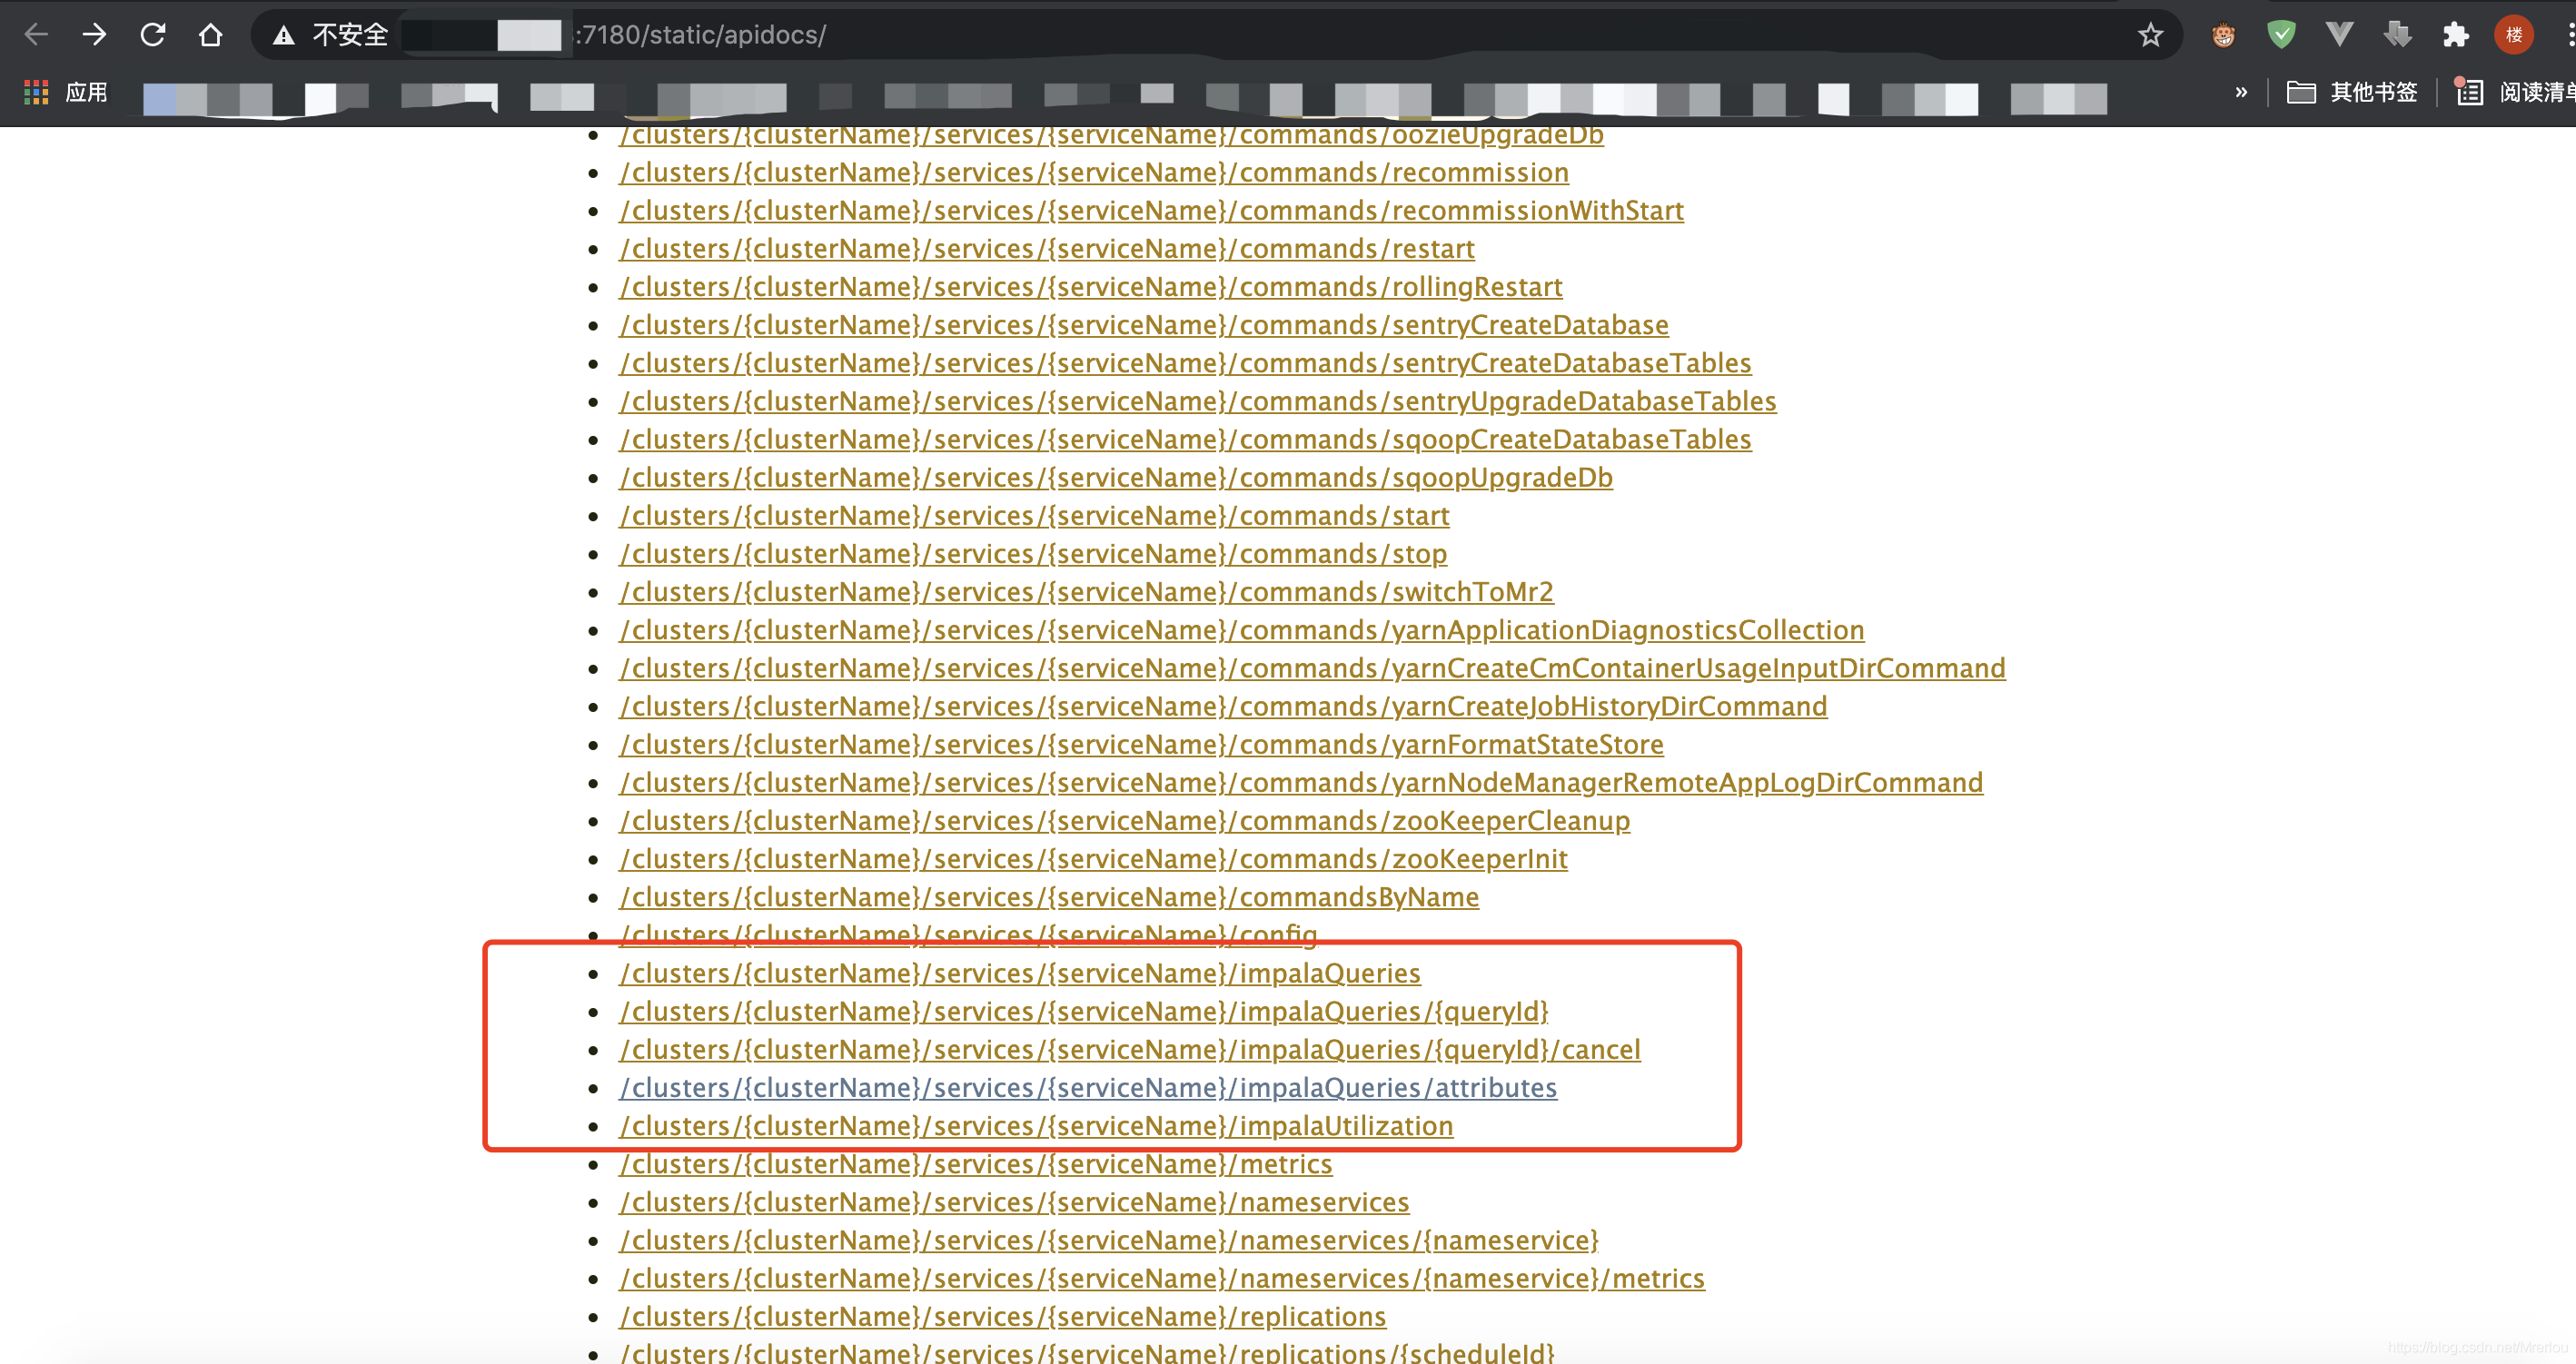Open the puzzle-piece extensions menu
The height and width of the screenshot is (1364, 2576).
click(2455, 36)
